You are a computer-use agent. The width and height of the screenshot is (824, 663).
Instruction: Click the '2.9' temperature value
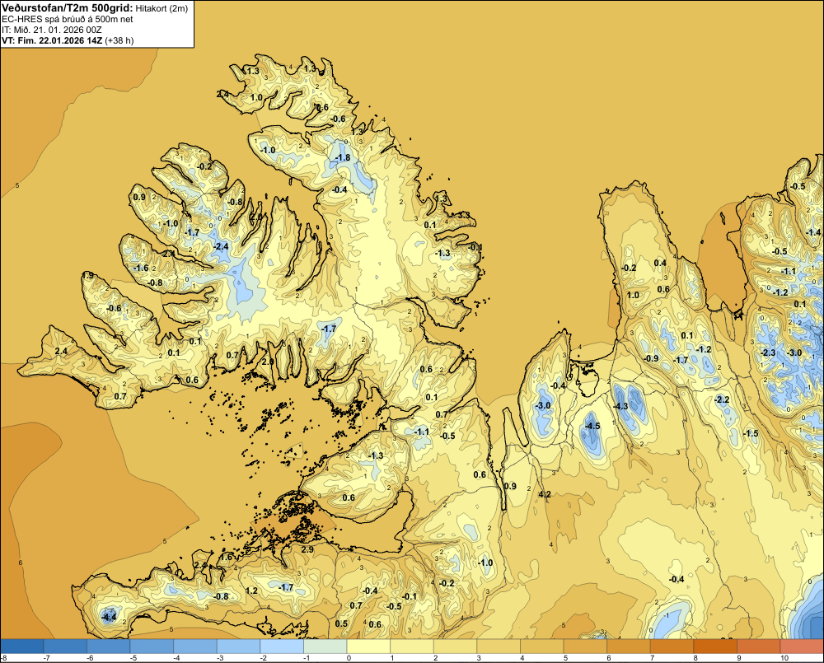307,549
